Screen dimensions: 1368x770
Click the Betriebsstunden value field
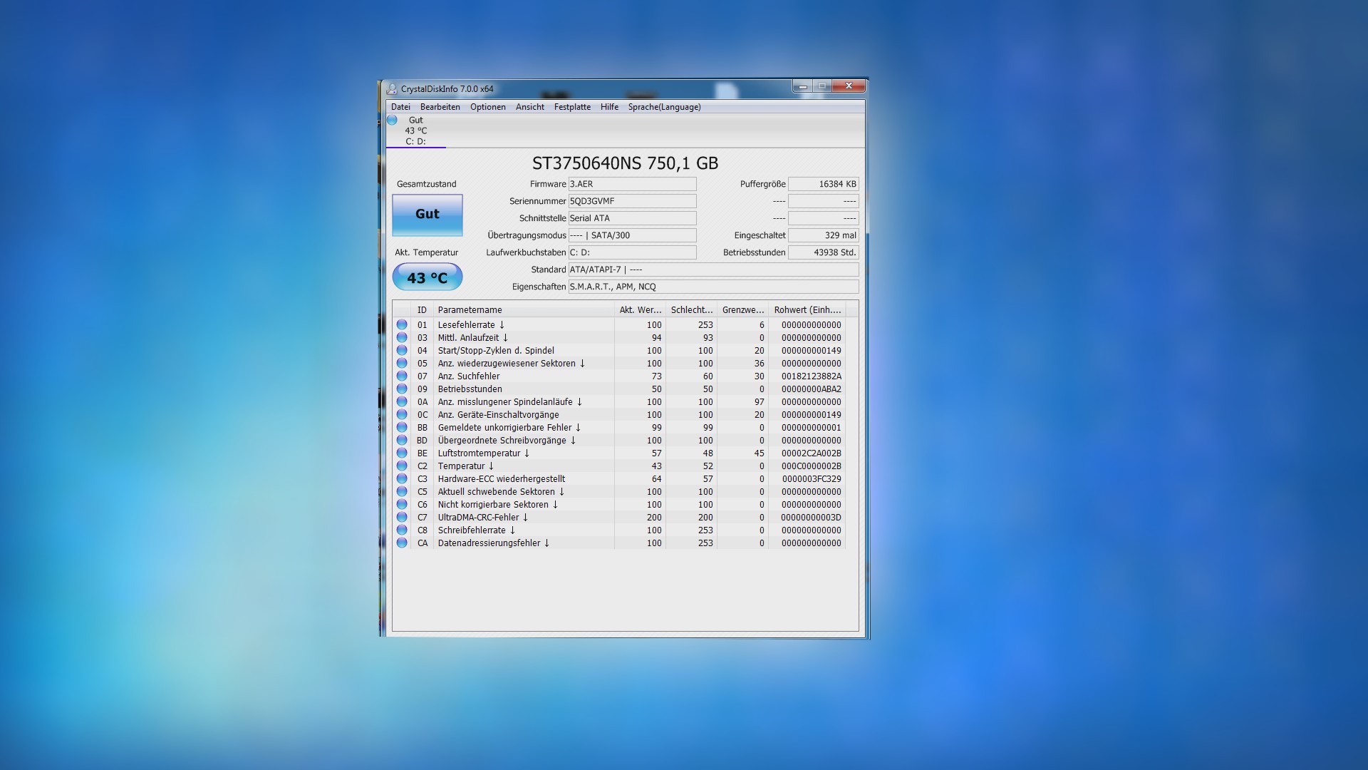[x=823, y=252]
